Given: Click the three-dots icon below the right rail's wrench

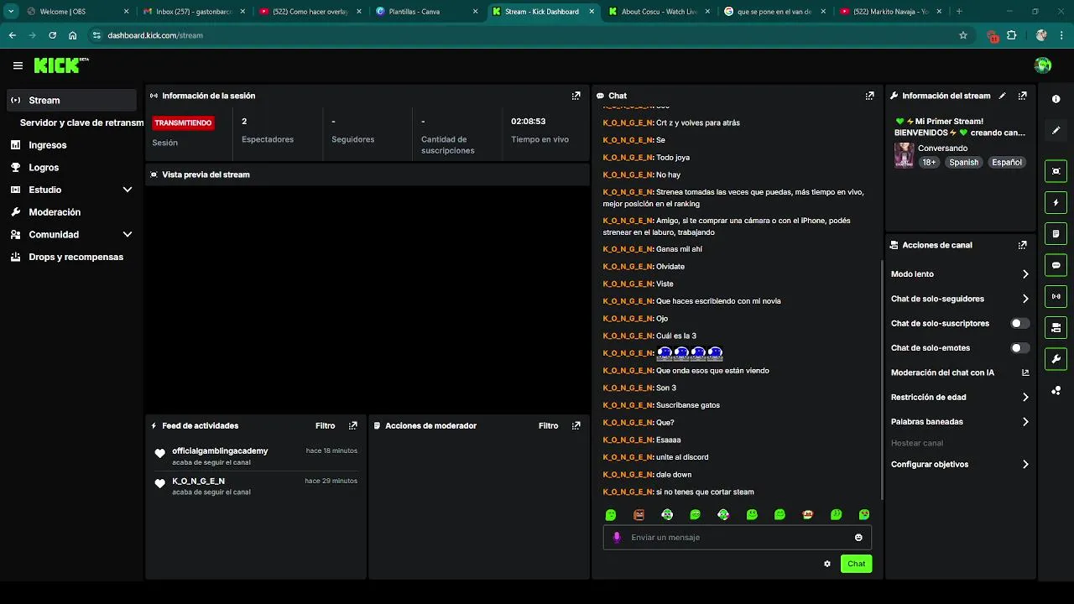Looking at the screenshot, I should (x=1056, y=390).
